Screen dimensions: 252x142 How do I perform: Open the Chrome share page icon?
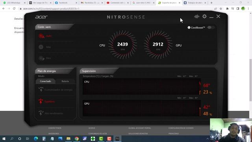click(215, 9)
